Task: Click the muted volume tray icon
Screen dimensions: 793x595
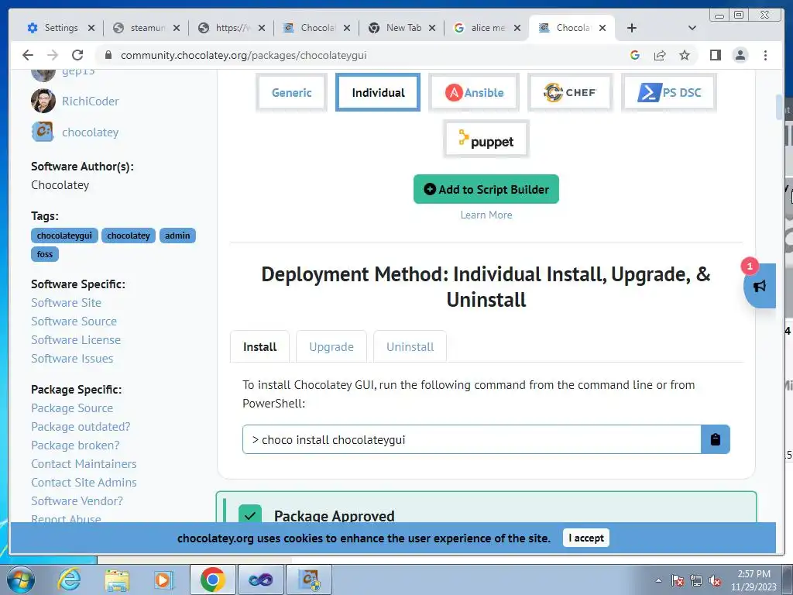Action: point(715,581)
